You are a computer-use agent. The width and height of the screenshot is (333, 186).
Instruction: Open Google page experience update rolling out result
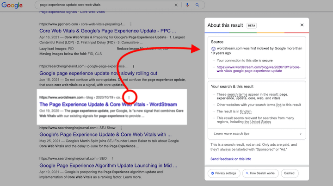point(98,73)
